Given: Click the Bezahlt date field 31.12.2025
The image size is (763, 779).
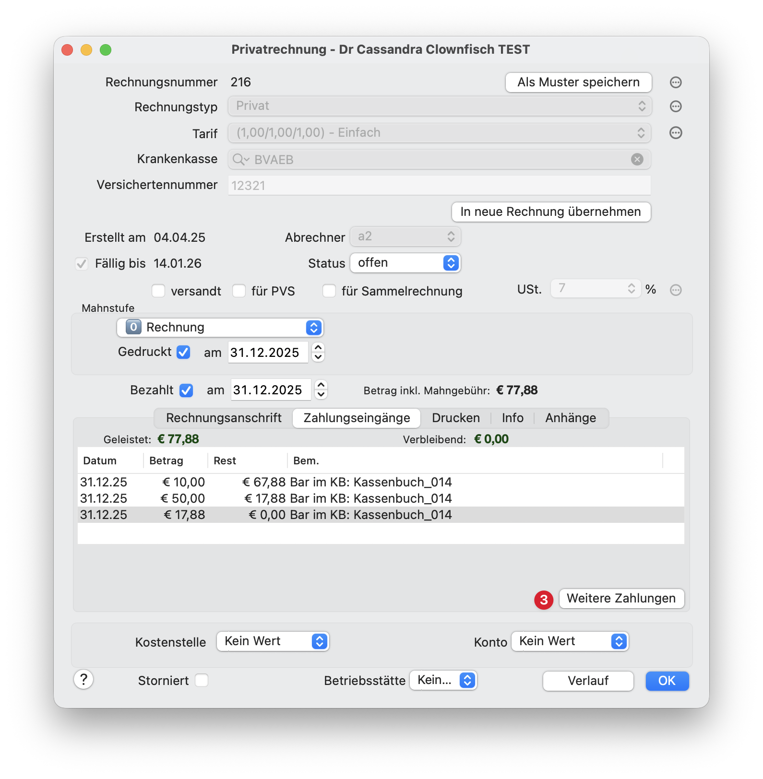Looking at the screenshot, I should point(271,390).
